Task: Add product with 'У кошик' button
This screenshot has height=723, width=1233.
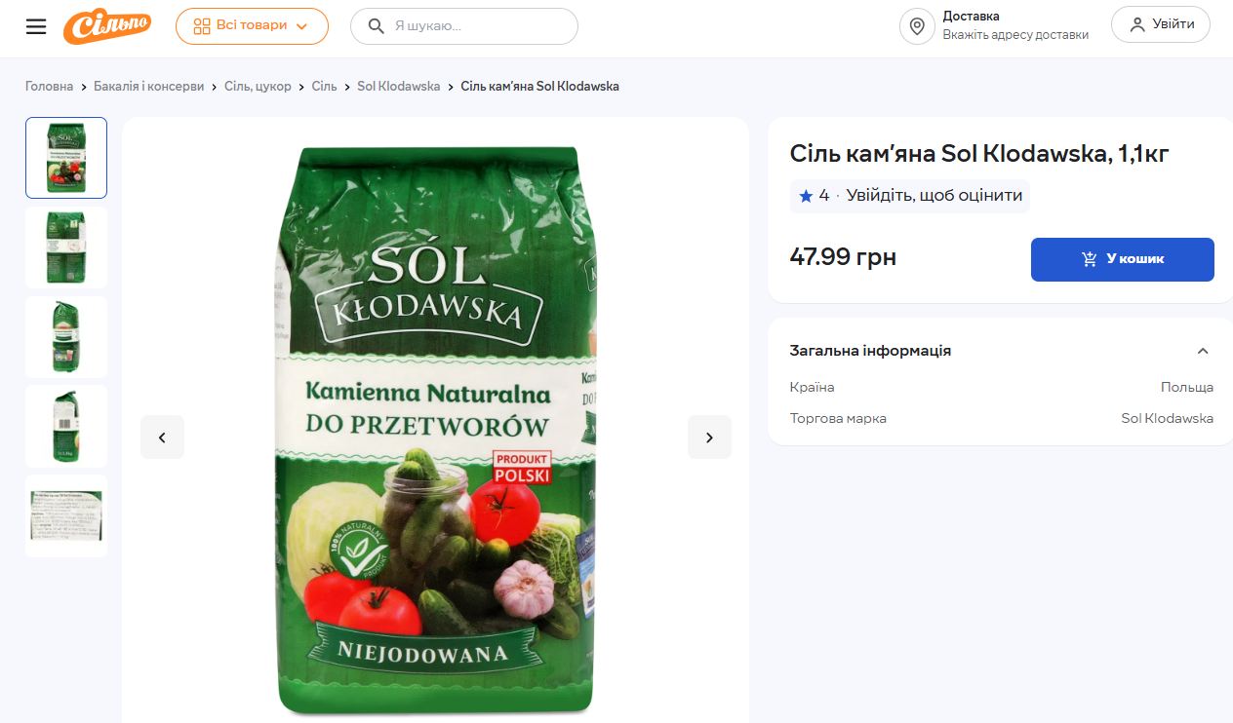Action: [x=1122, y=259]
